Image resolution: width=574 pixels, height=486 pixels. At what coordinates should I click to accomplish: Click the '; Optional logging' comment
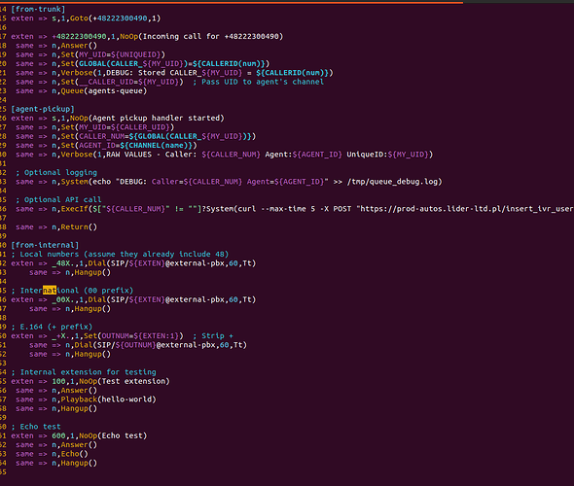(x=56, y=173)
